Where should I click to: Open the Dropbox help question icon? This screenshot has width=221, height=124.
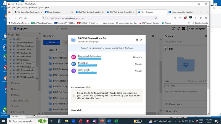click(173, 28)
